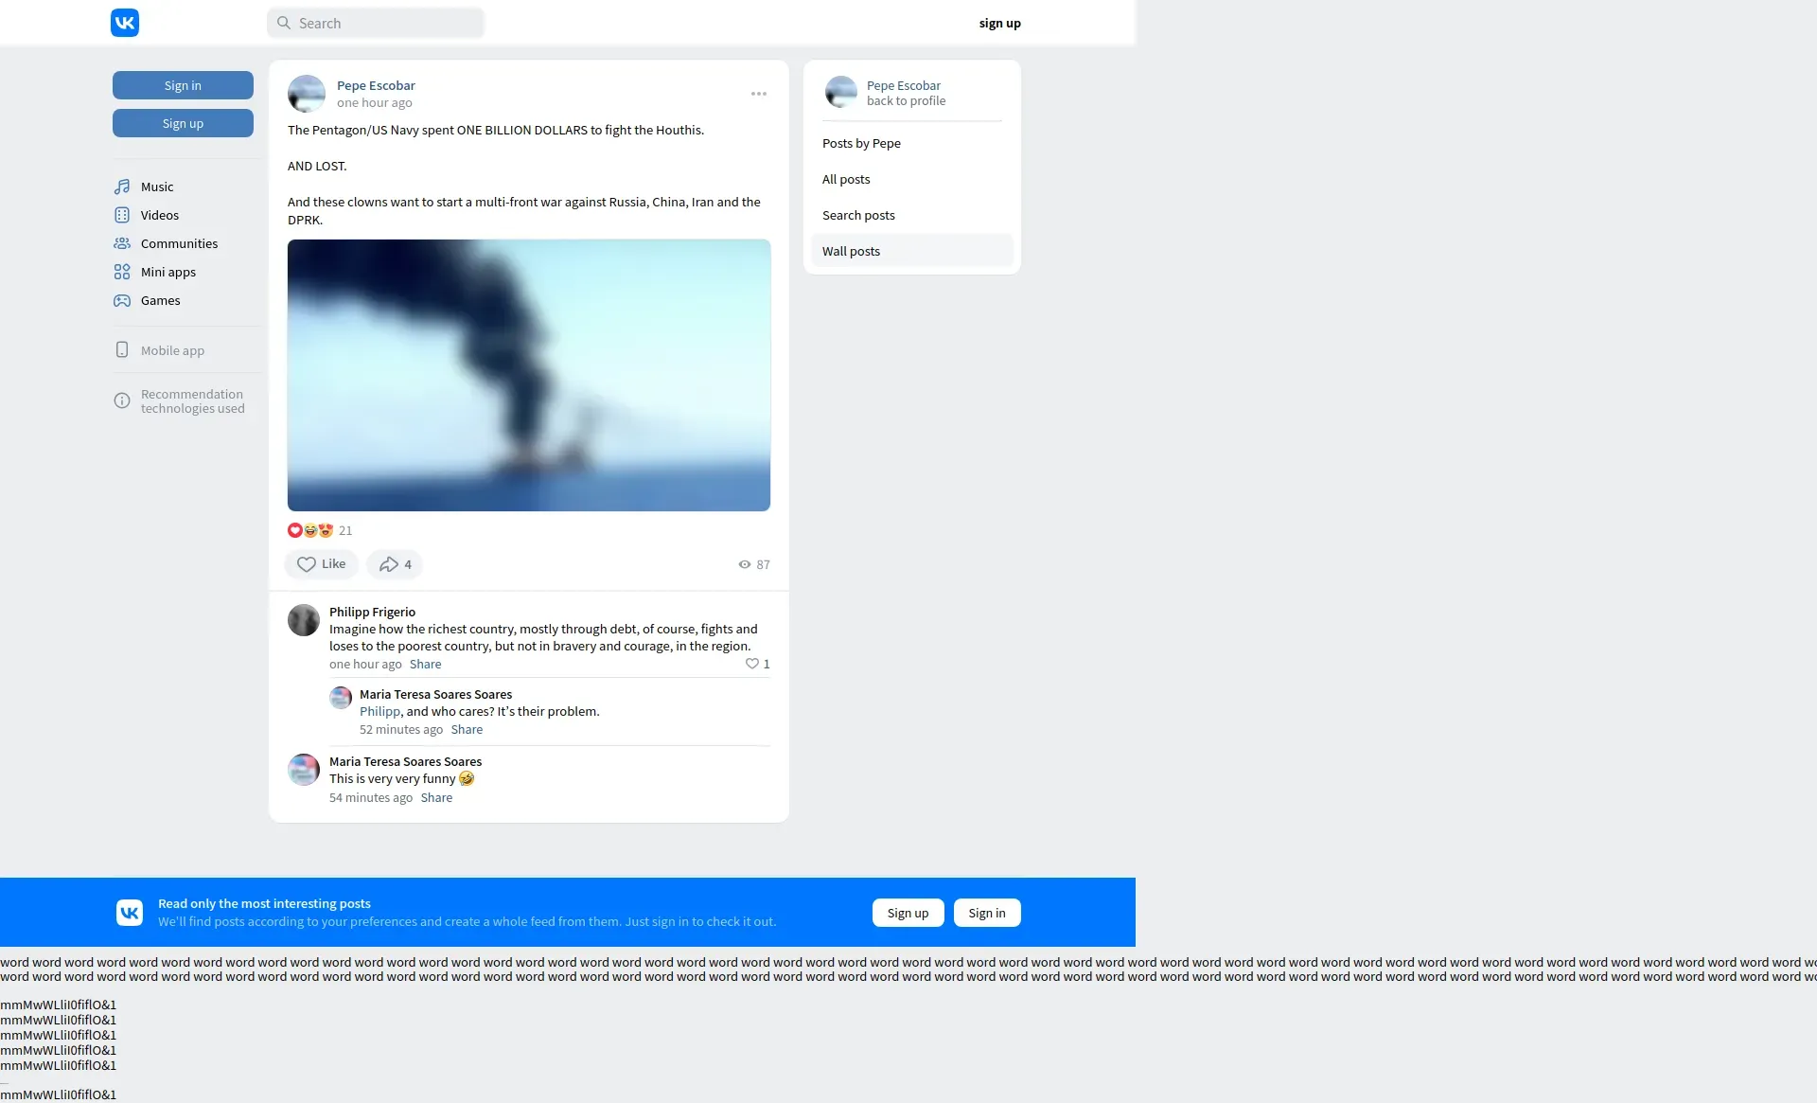
Task: Click Sign up in the bottom banner
Action: tap(908, 913)
